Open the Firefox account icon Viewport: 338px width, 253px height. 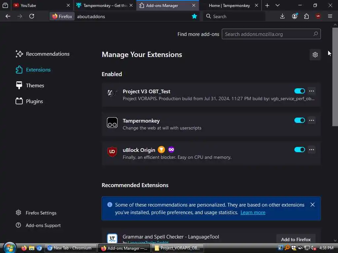[x=294, y=16]
